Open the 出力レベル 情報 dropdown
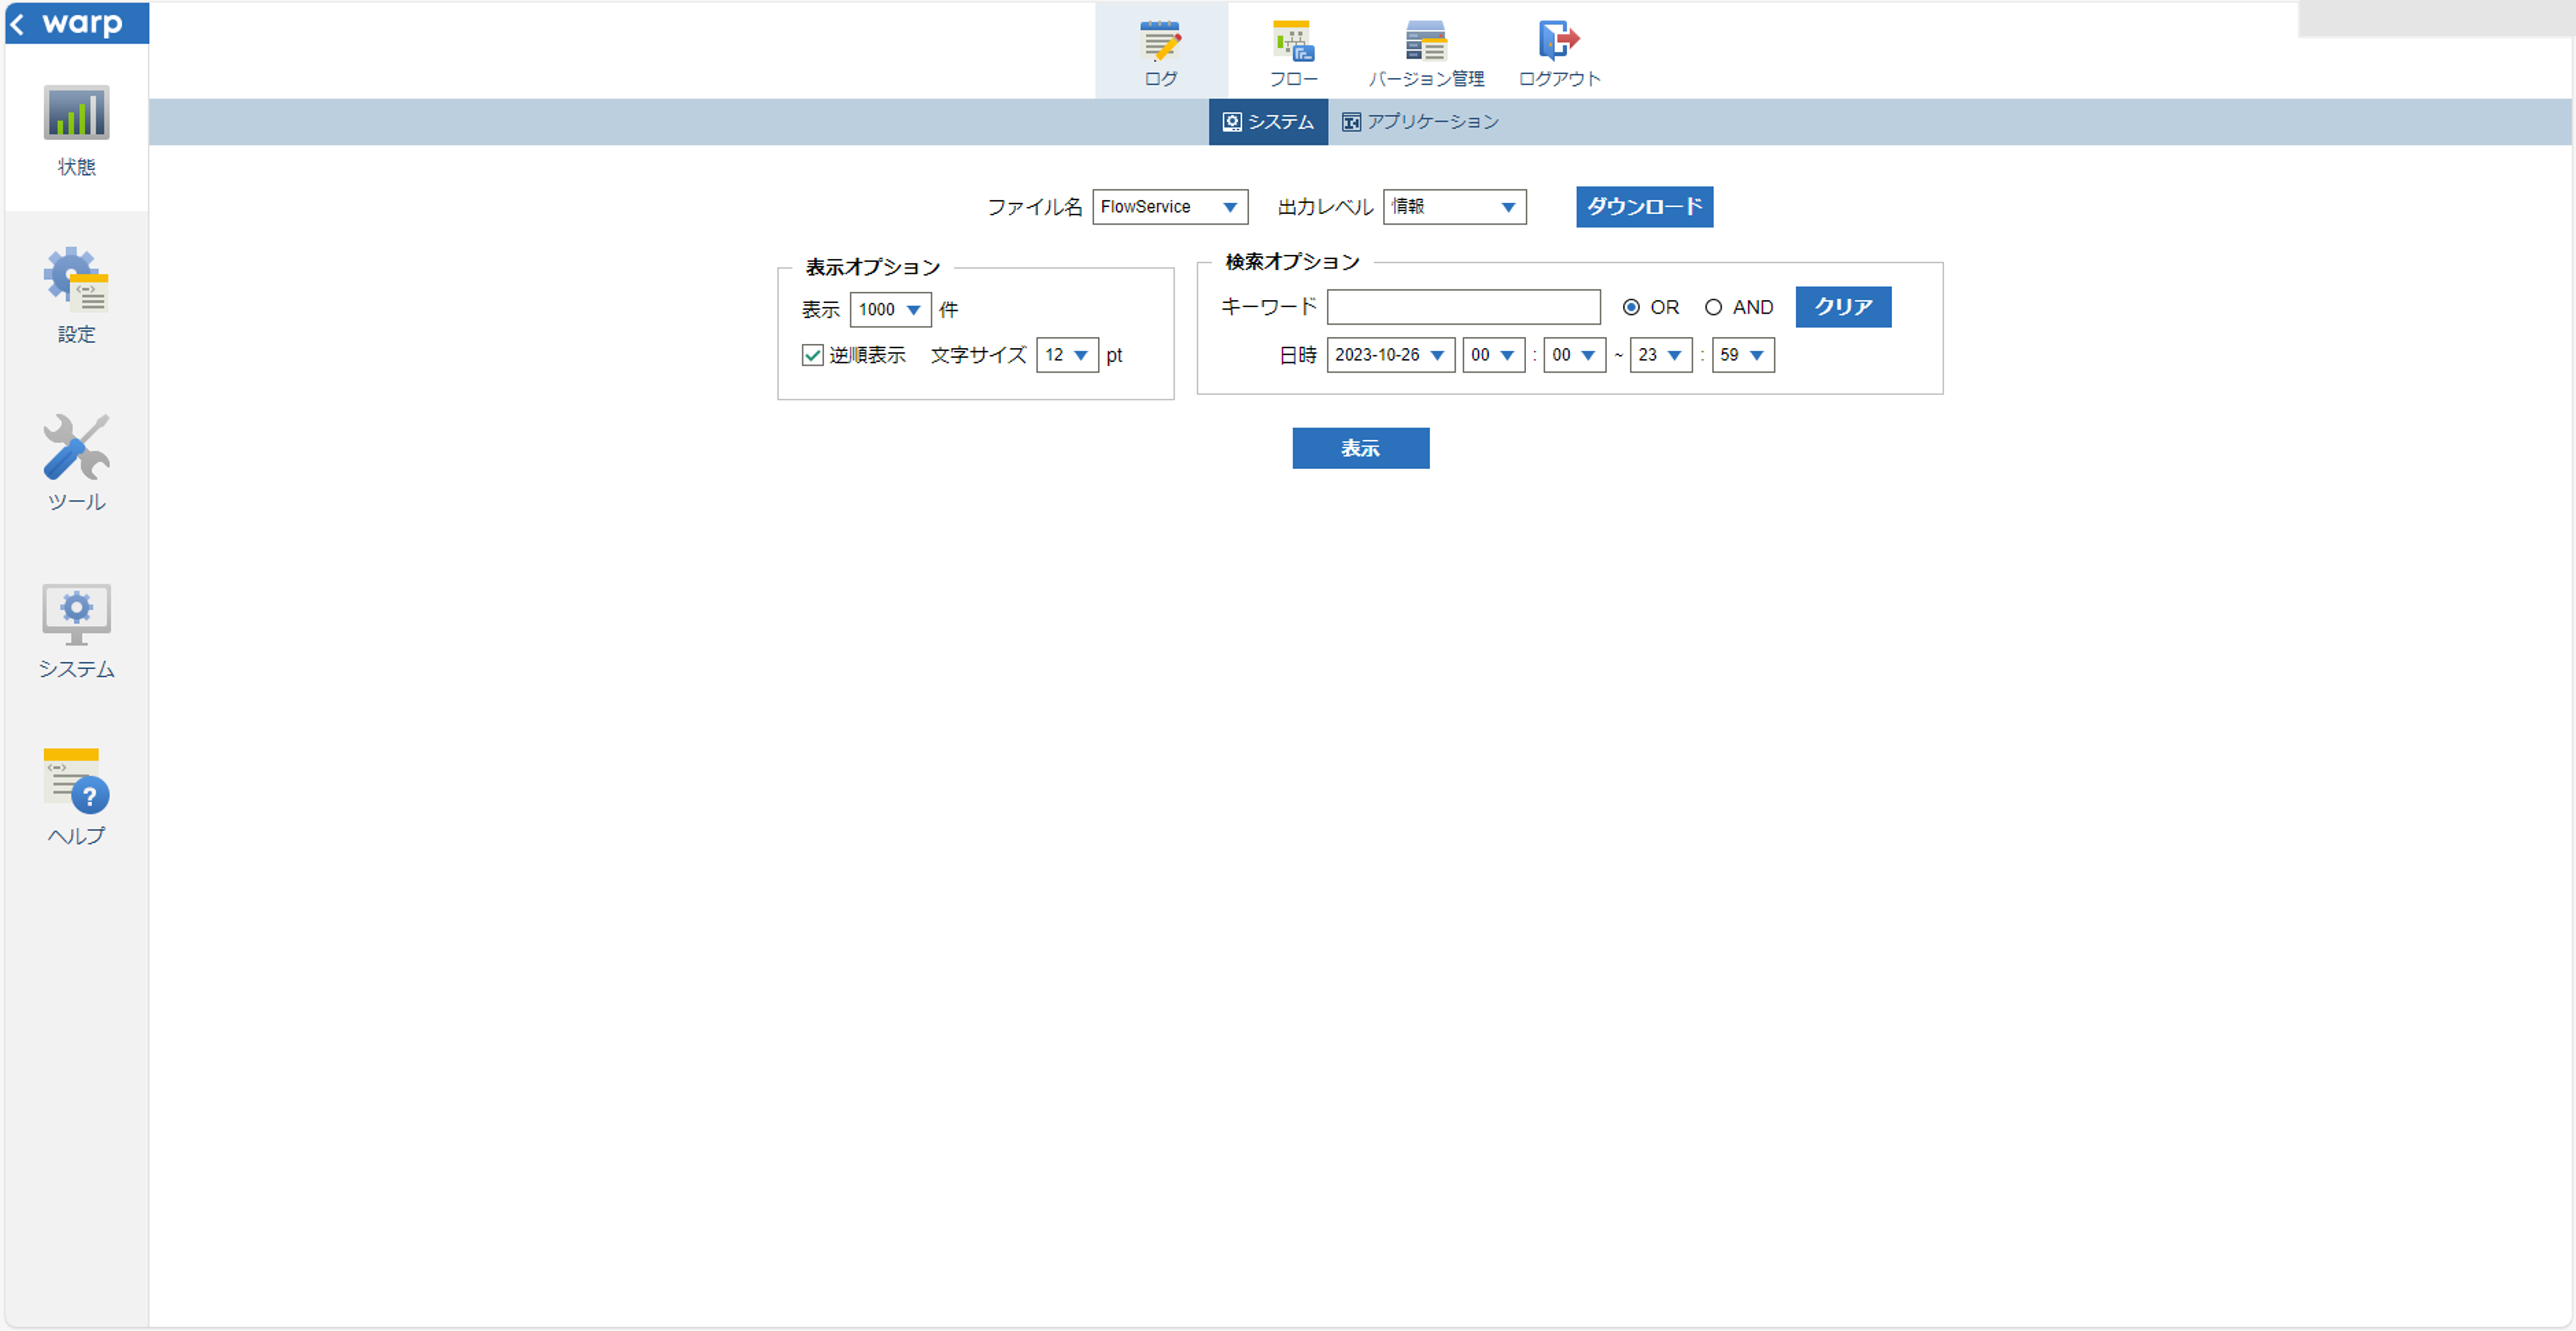The height and width of the screenshot is (1331, 2576). (x=1454, y=207)
